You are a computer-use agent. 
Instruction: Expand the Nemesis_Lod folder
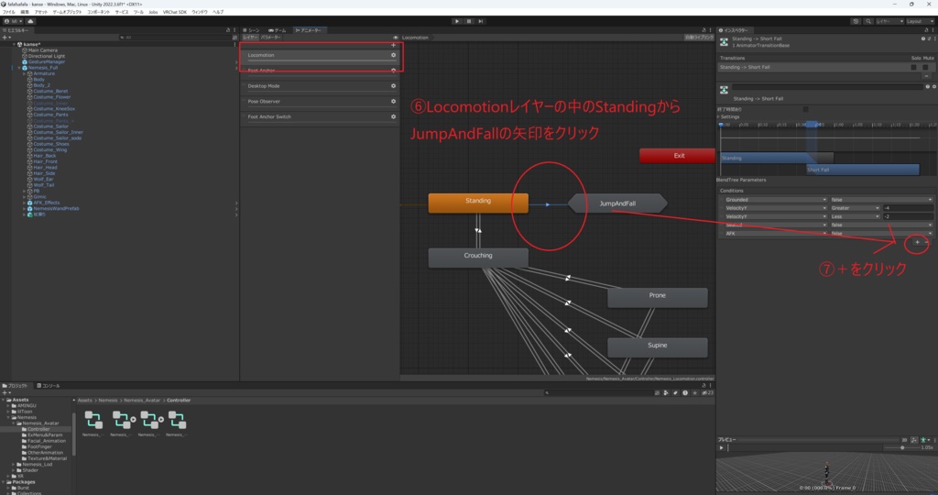[14, 465]
